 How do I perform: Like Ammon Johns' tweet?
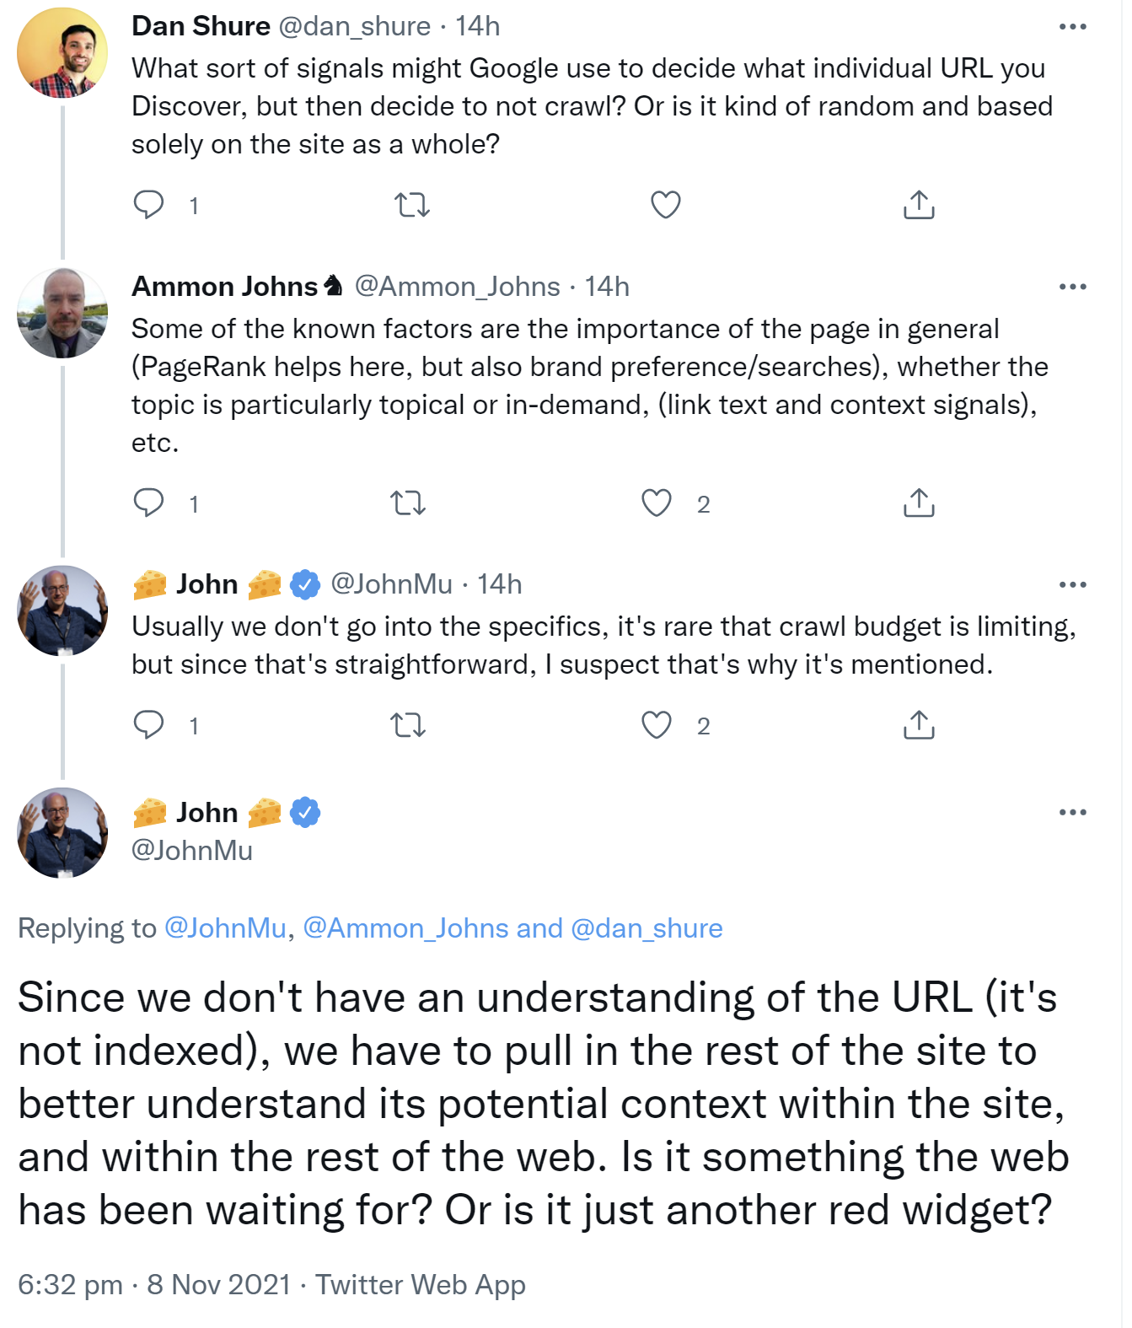[x=657, y=503]
